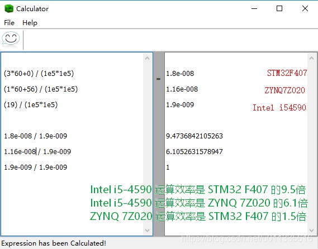
Task: Maximize the Calculator window
Action: pos(279,8)
